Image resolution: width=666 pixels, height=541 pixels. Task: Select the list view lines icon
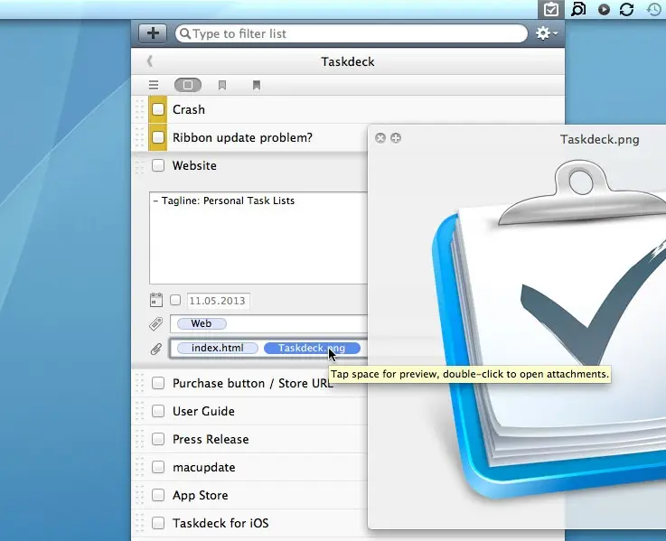click(x=154, y=85)
